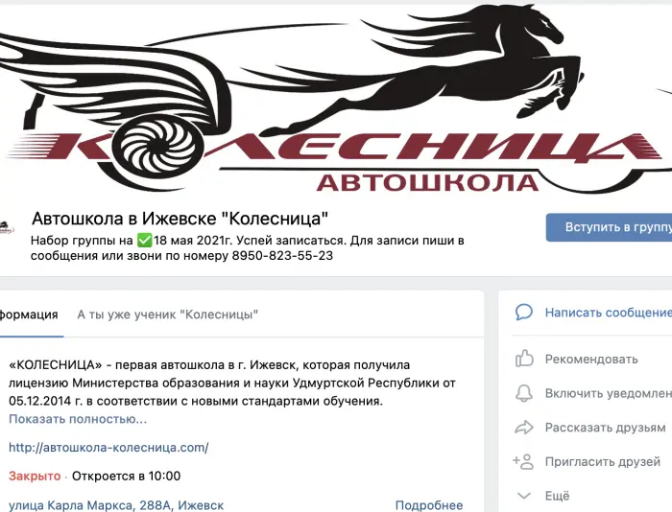Join group with Вступить в группу button
Viewport: 672px width, 512px height.
(609, 227)
